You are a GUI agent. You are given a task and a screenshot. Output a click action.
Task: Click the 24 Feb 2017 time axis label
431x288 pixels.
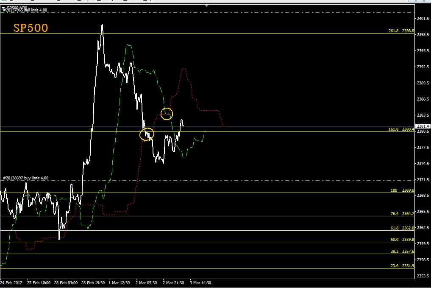(11, 283)
